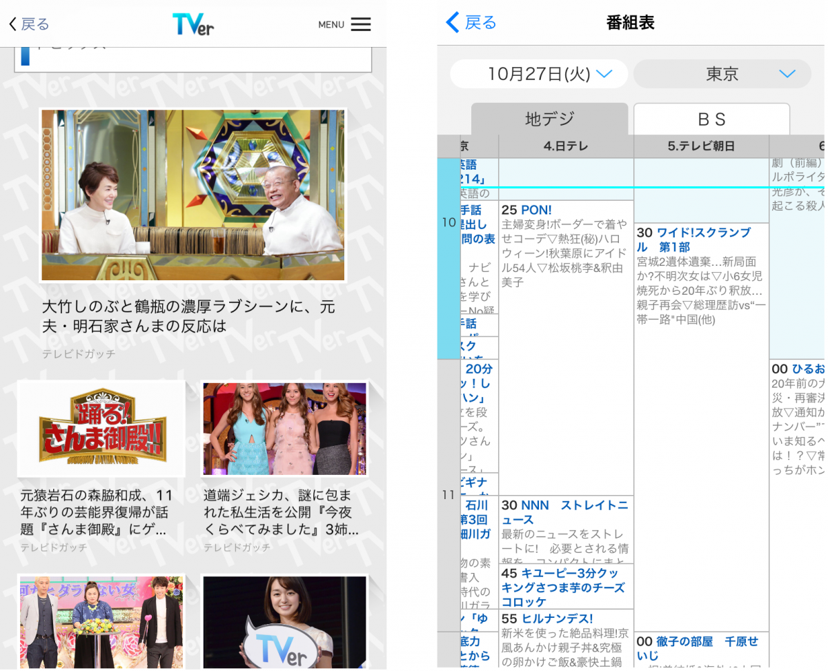This screenshot has width=828, height=671.
Task: Select the 11 o'clock hour marker
Action: 448,495
